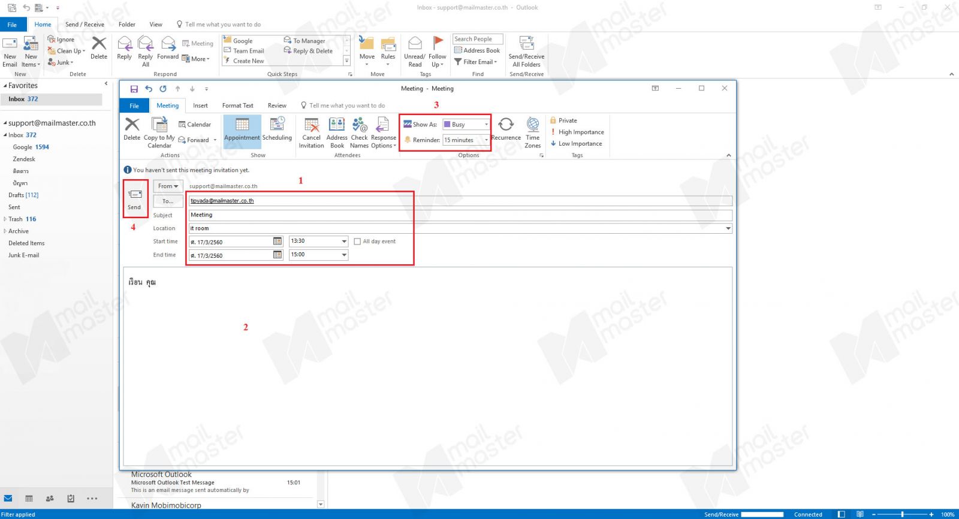Viewport: 959px width, 519px height.
Task: Open start date calendar picker
Action: (278, 241)
